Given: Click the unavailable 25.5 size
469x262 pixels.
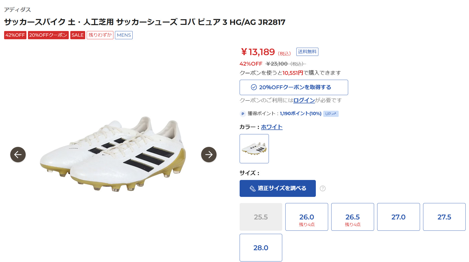Looking at the screenshot, I should coord(261,217).
